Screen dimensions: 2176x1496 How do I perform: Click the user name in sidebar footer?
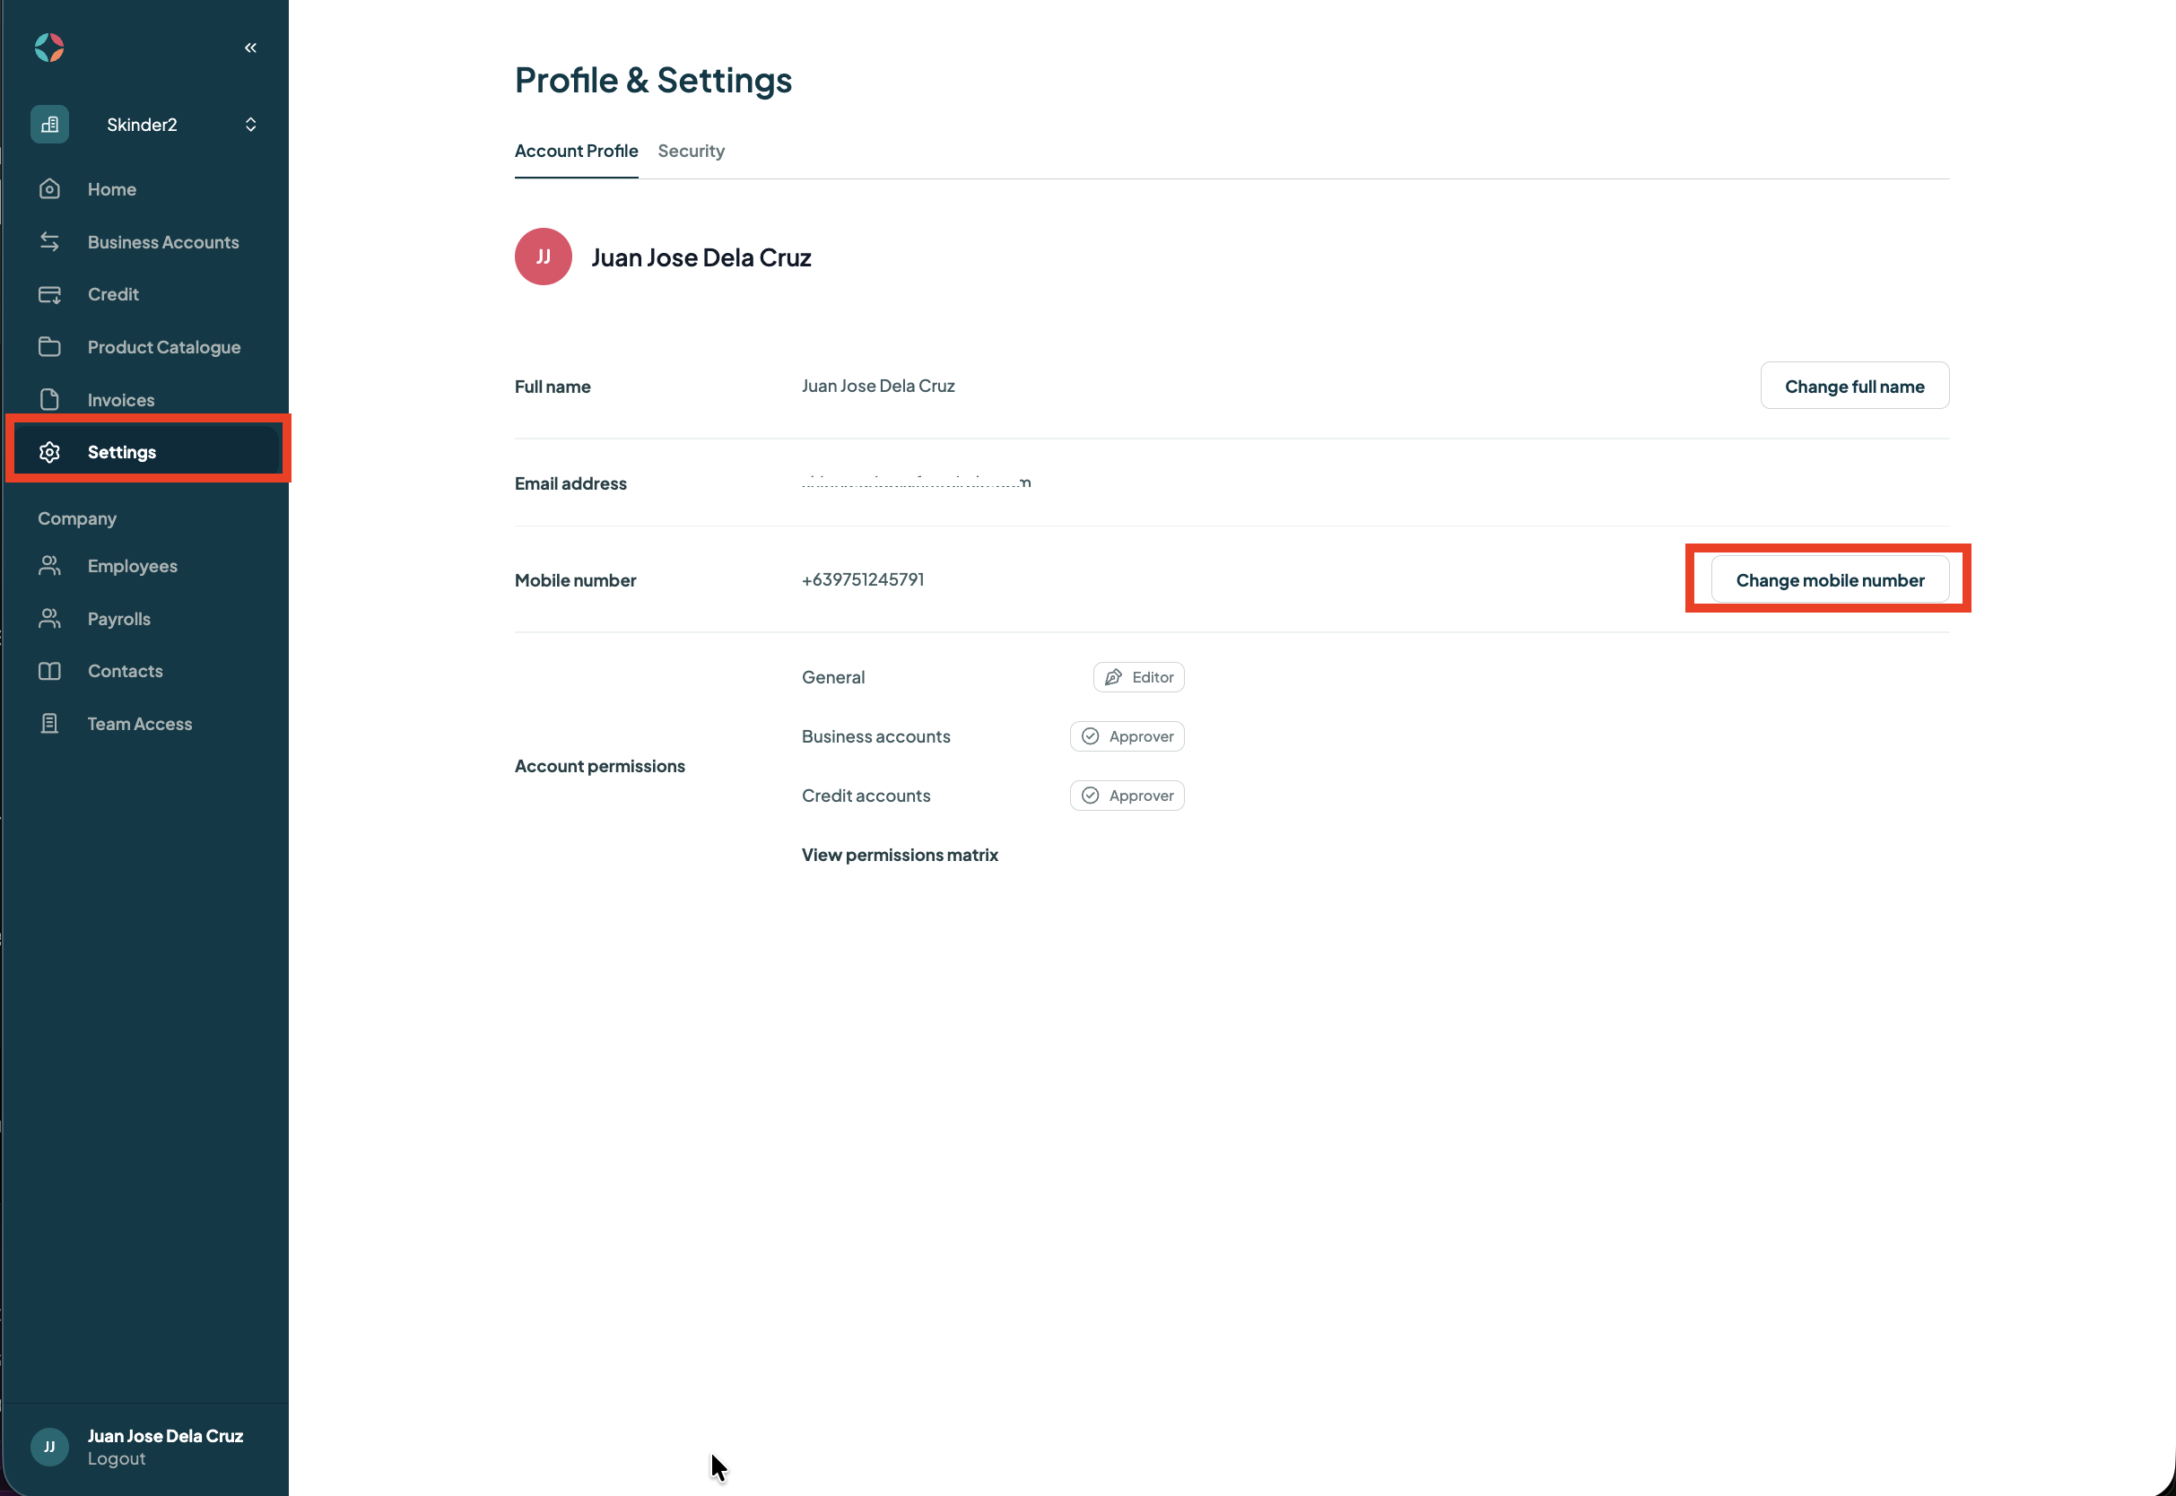coord(165,1436)
